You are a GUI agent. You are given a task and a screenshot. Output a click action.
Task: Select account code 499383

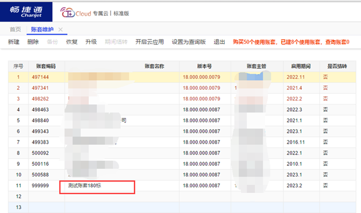[x=40, y=142]
